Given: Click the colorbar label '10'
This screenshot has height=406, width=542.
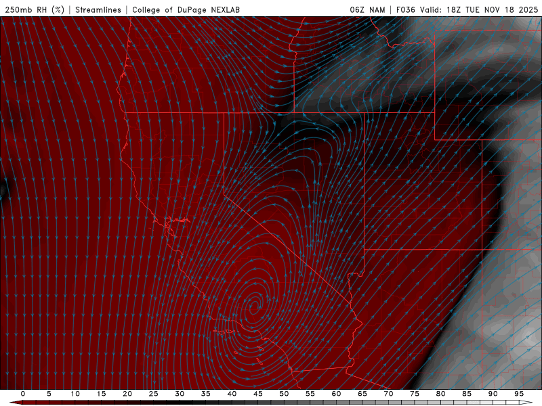Looking at the screenshot, I should [75, 394].
